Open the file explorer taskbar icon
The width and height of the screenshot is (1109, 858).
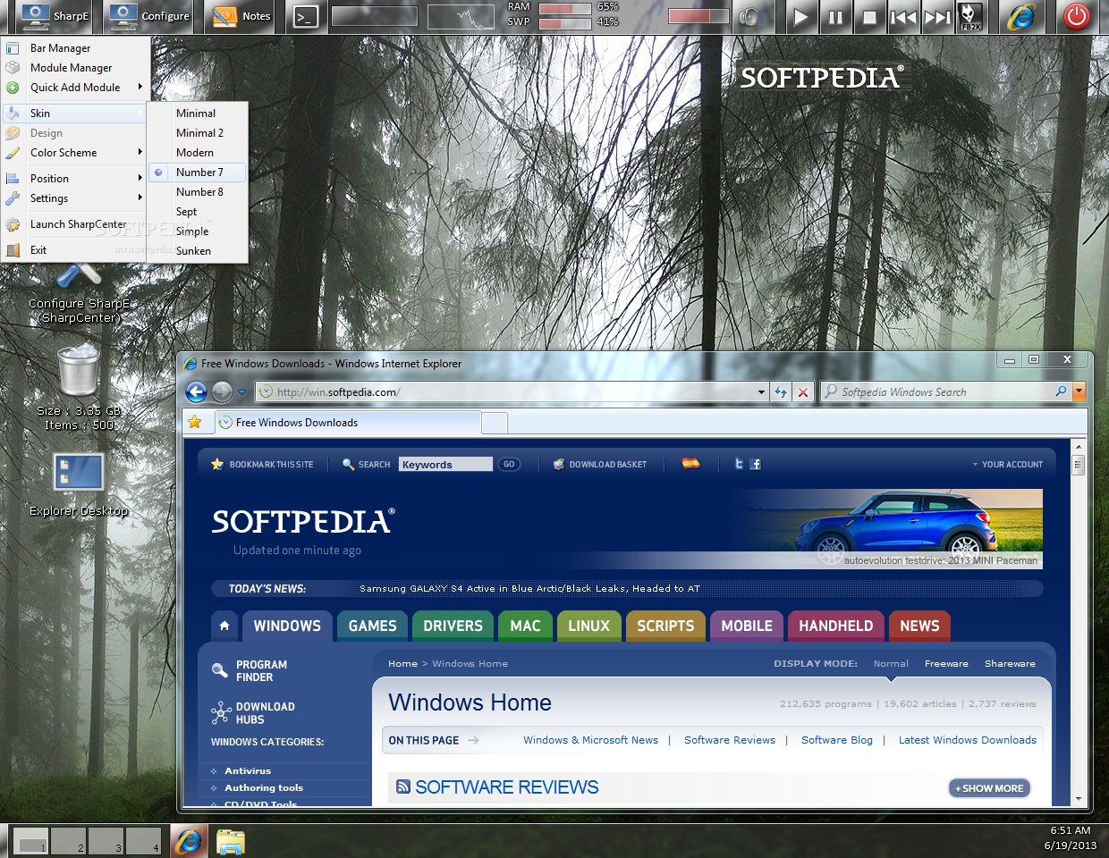coord(230,842)
